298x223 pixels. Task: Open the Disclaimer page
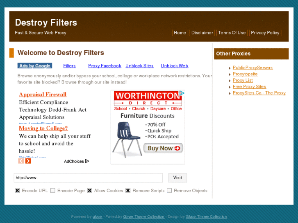(x=202, y=33)
